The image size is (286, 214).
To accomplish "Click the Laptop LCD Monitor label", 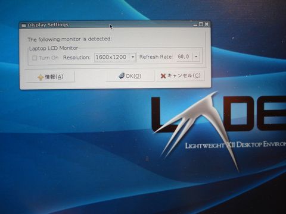I will [54, 48].
